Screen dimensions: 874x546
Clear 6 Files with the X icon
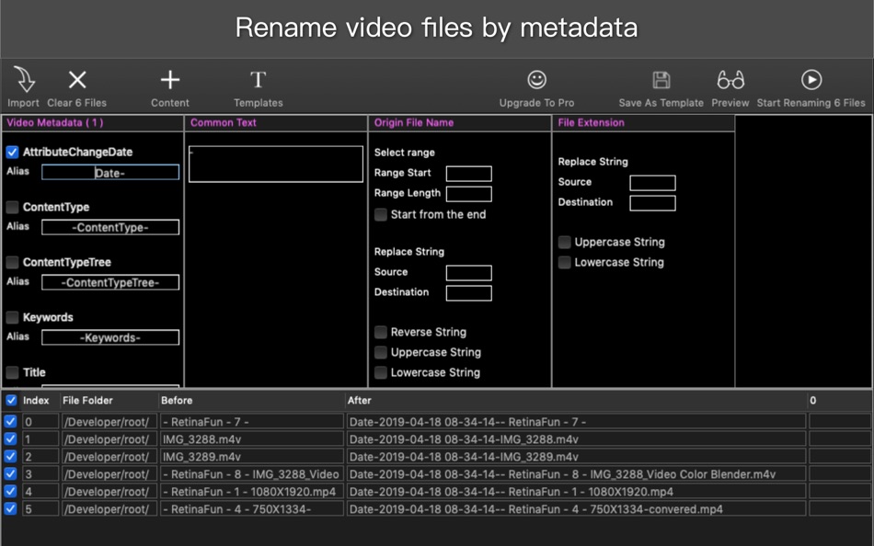(x=77, y=80)
